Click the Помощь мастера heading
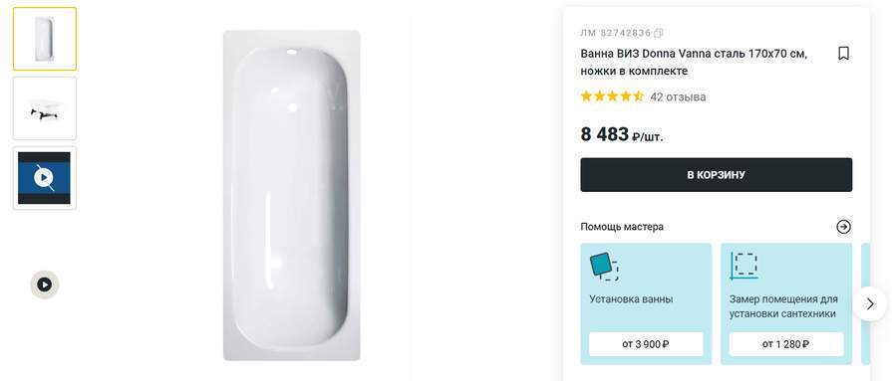 [622, 227]
